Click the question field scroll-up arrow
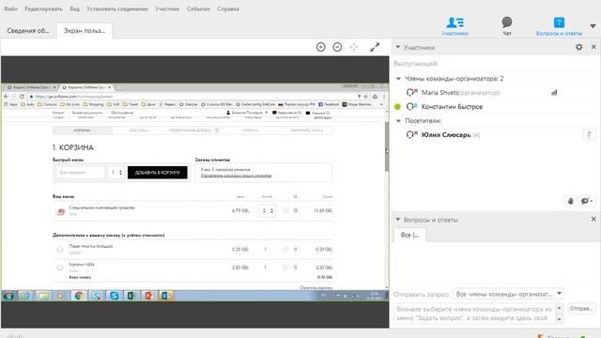Screen dimensions: 601x338 [560, 308]
